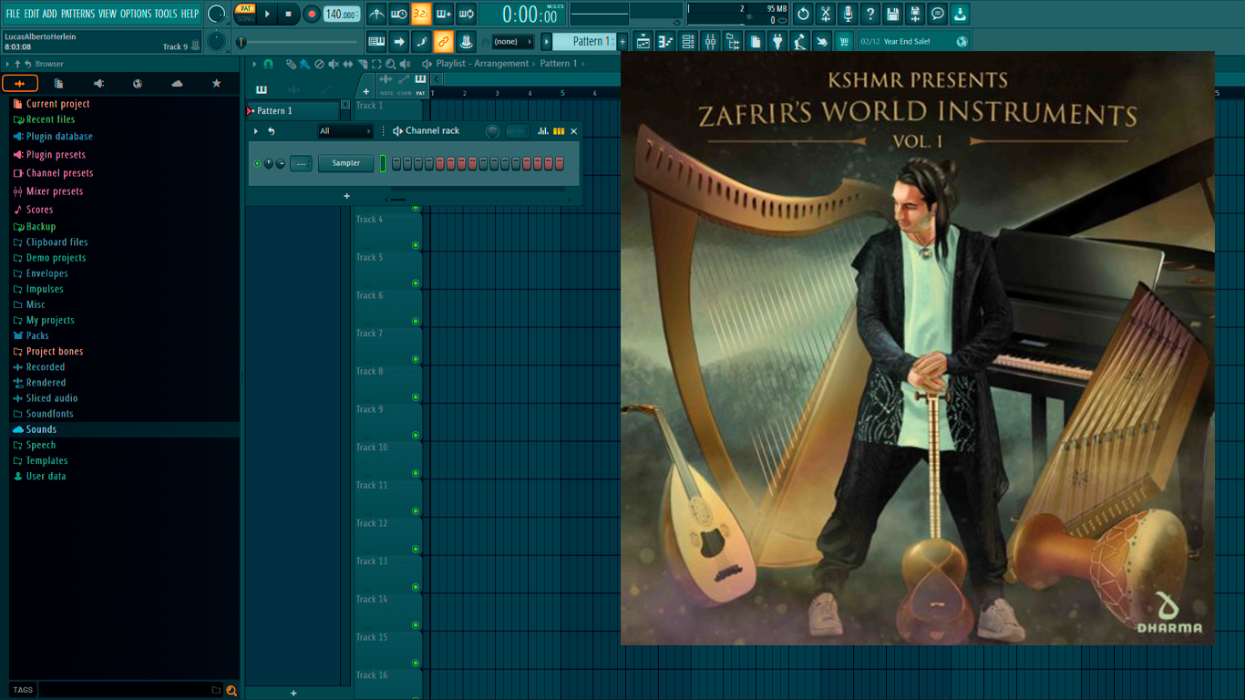This screenshot has height=700, width=1245.
Task: Expand the Mixer presets folder
Action: pyautogui.click(x=55, y=191)
